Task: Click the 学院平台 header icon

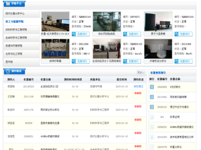Action: pos(7,4)
